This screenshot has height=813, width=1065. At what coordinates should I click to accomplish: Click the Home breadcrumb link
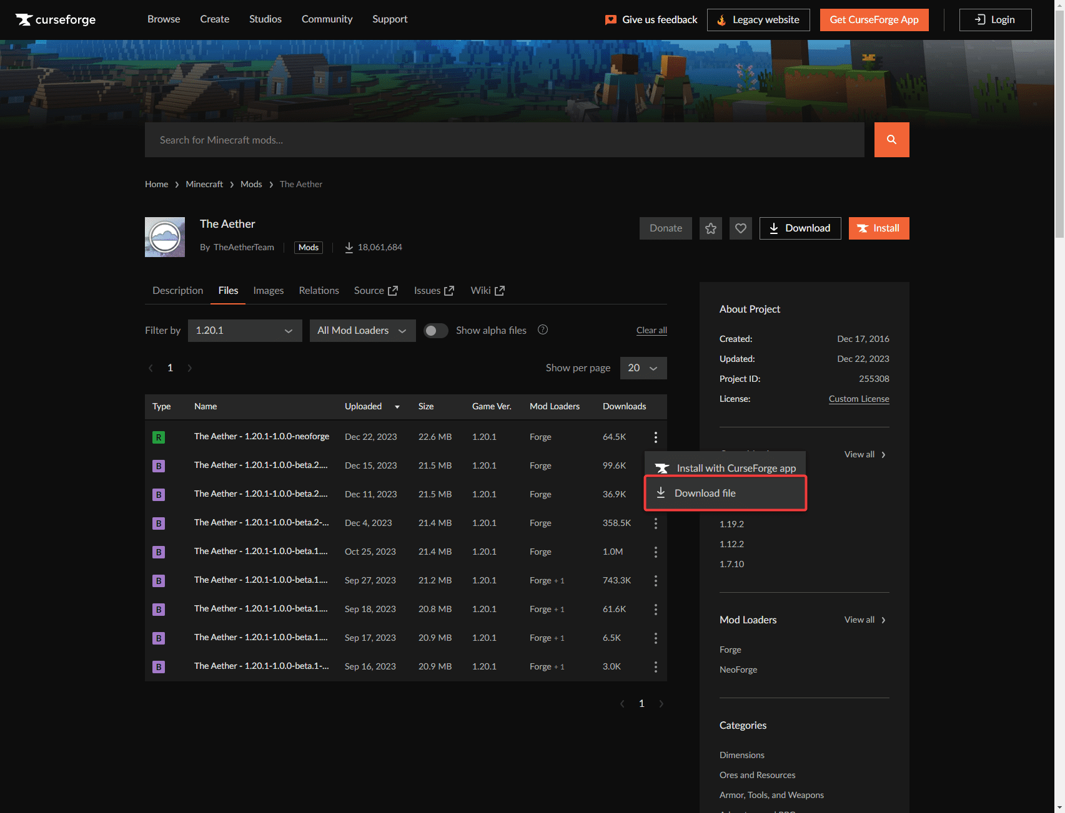[x=156, y=184]
